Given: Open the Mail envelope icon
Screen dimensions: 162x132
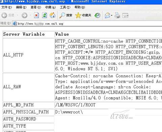Looking at the screenshot, I should (107, 15).
